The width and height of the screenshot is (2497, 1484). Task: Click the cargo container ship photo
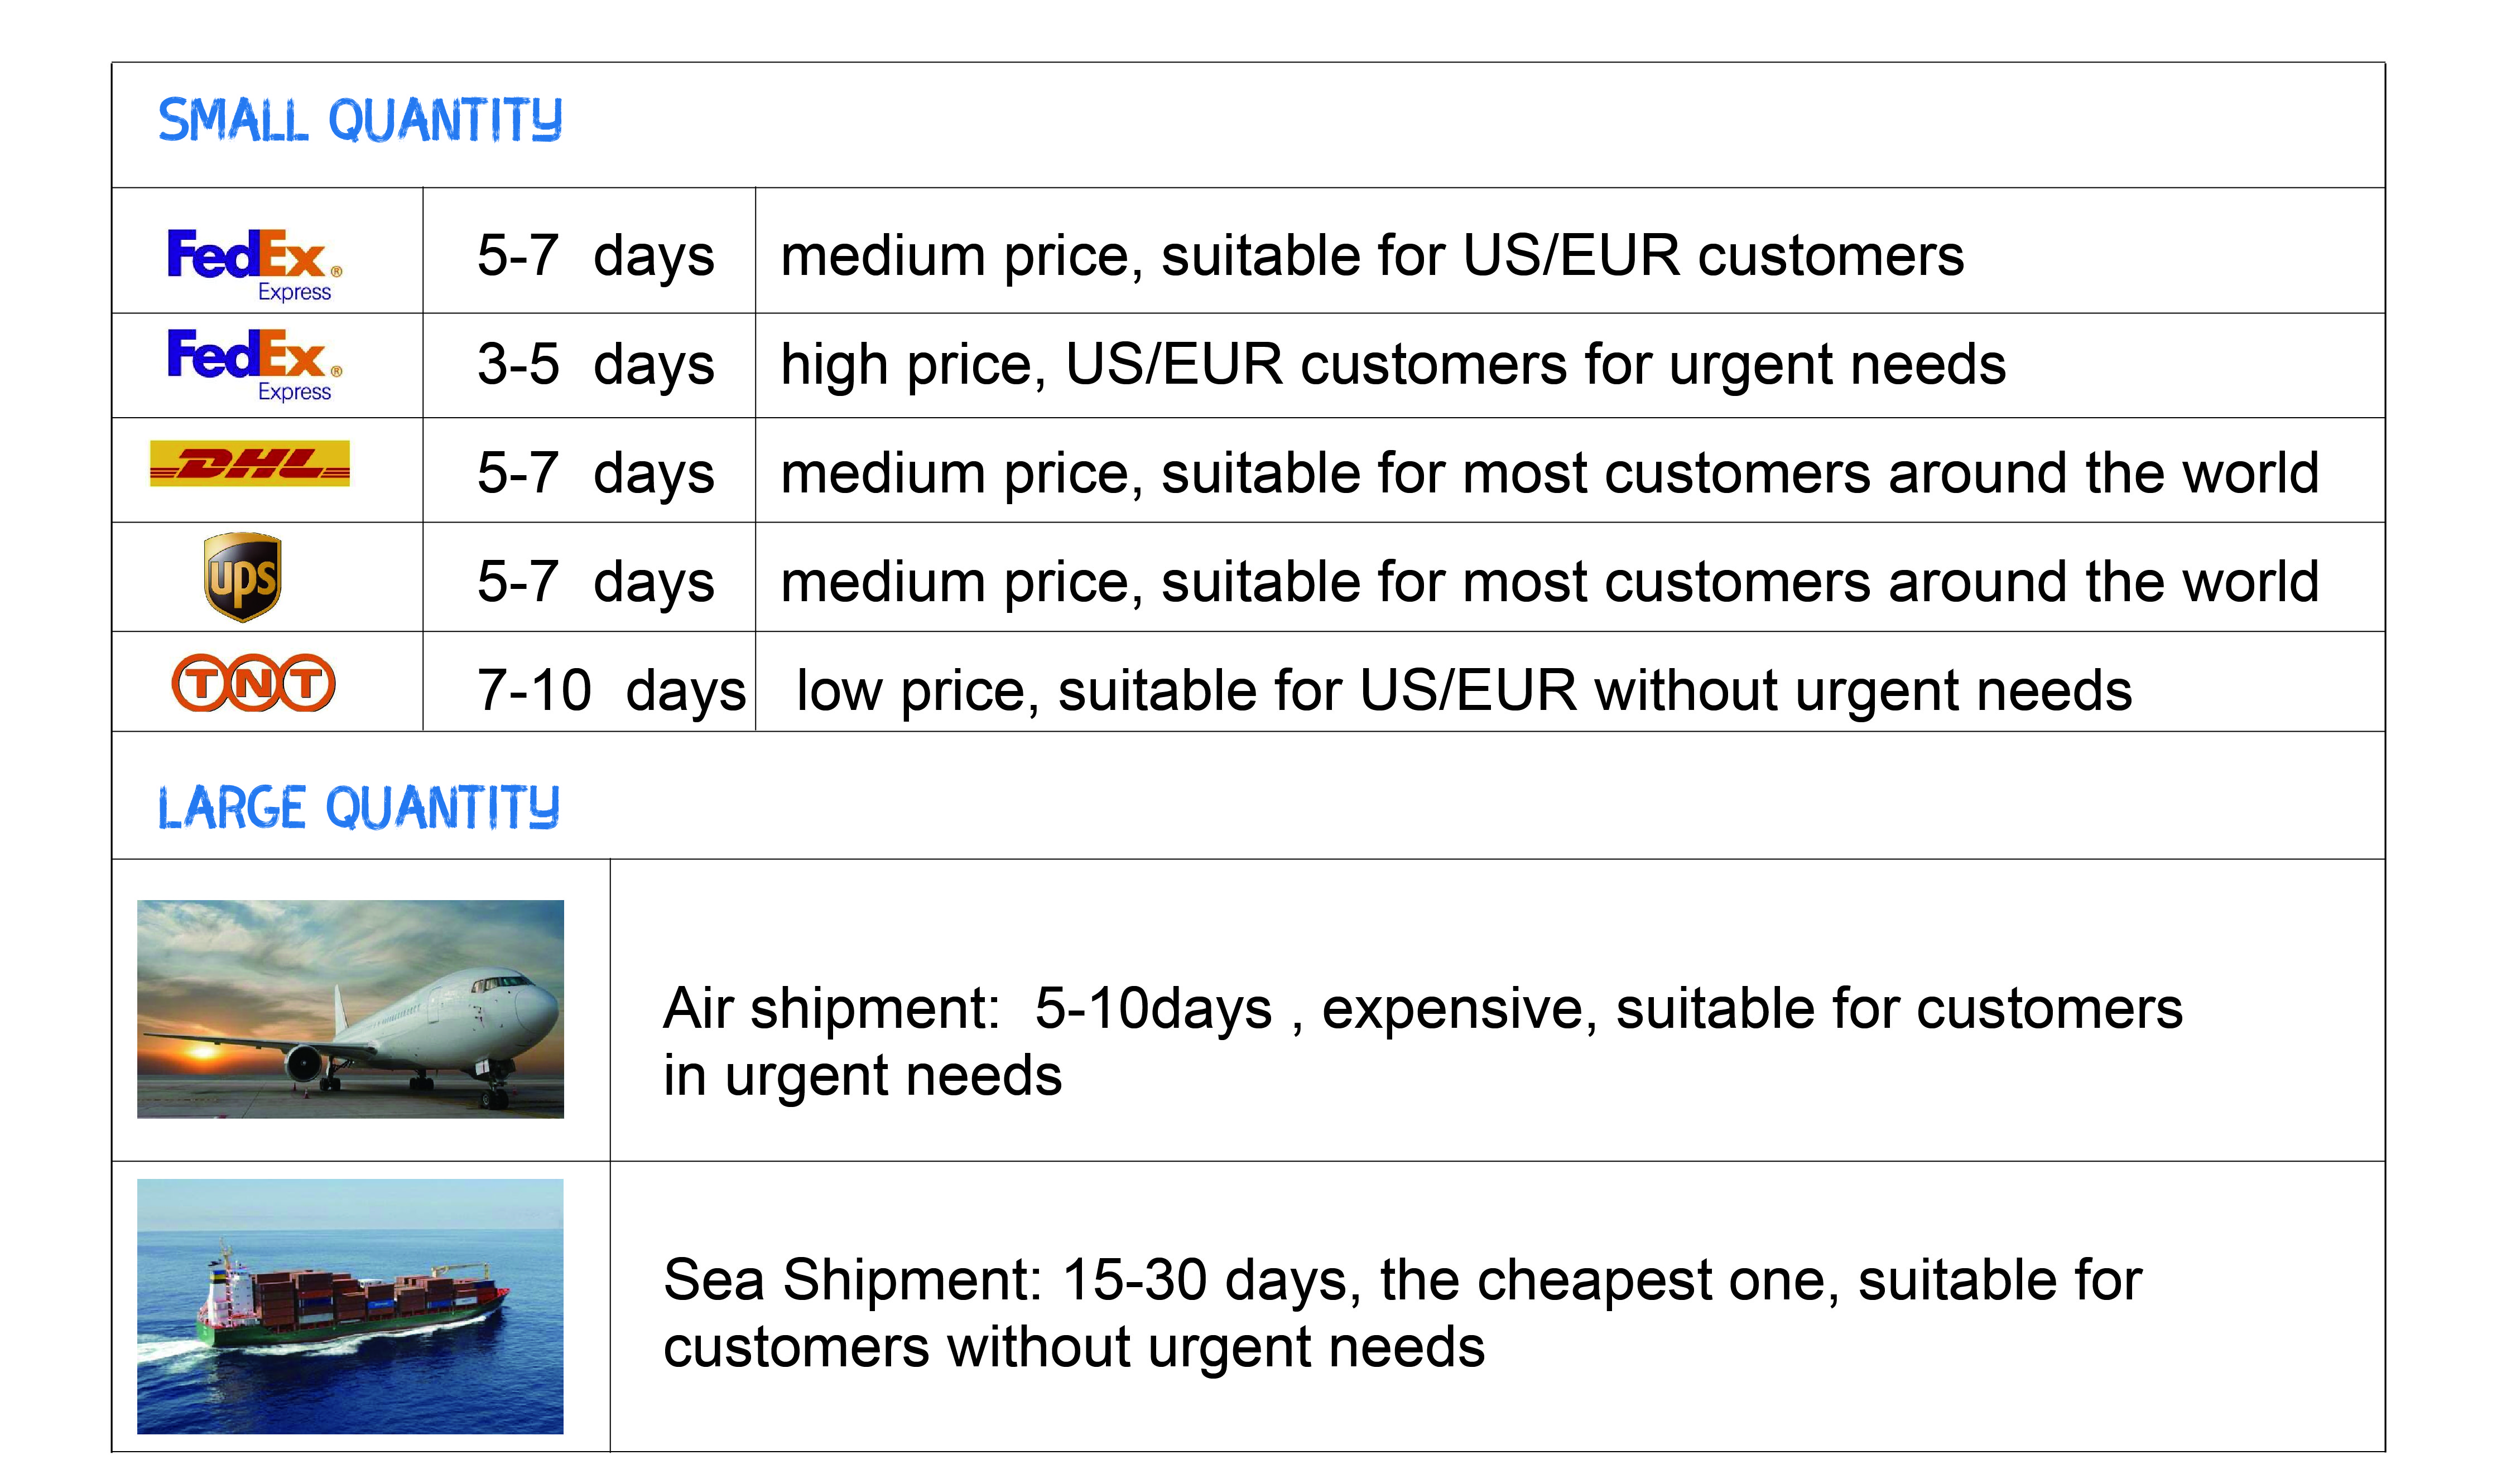pyautogui.click(x=350, y=1305)
